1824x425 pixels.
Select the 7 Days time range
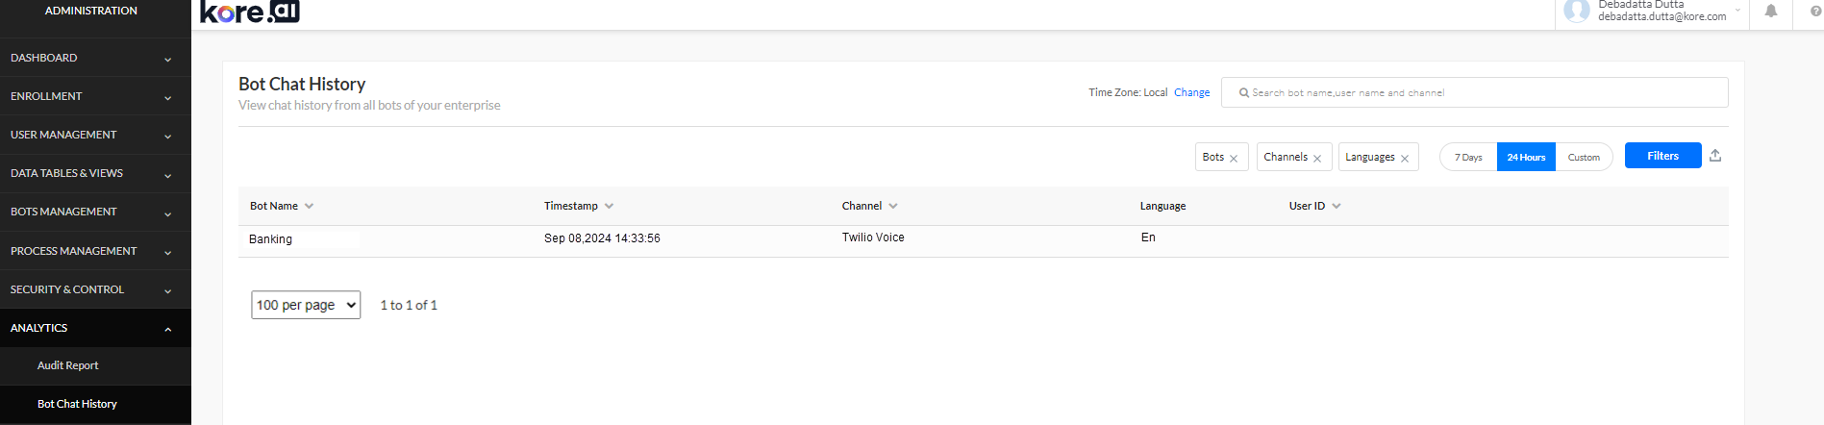click(x=1468, y=157)
